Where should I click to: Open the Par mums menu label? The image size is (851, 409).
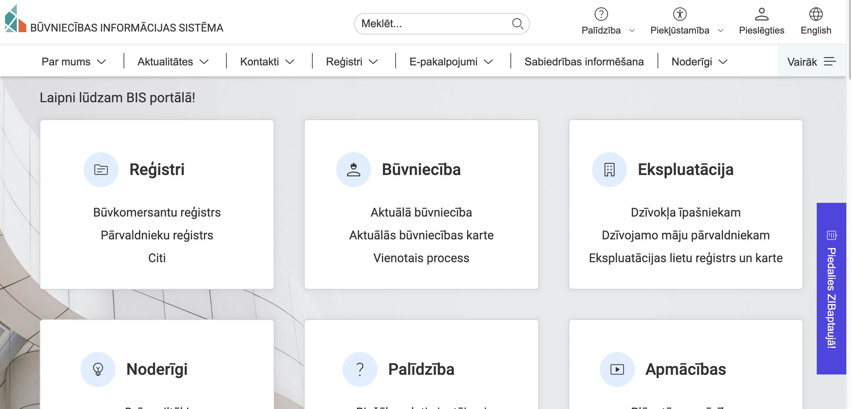coord(66,62)
